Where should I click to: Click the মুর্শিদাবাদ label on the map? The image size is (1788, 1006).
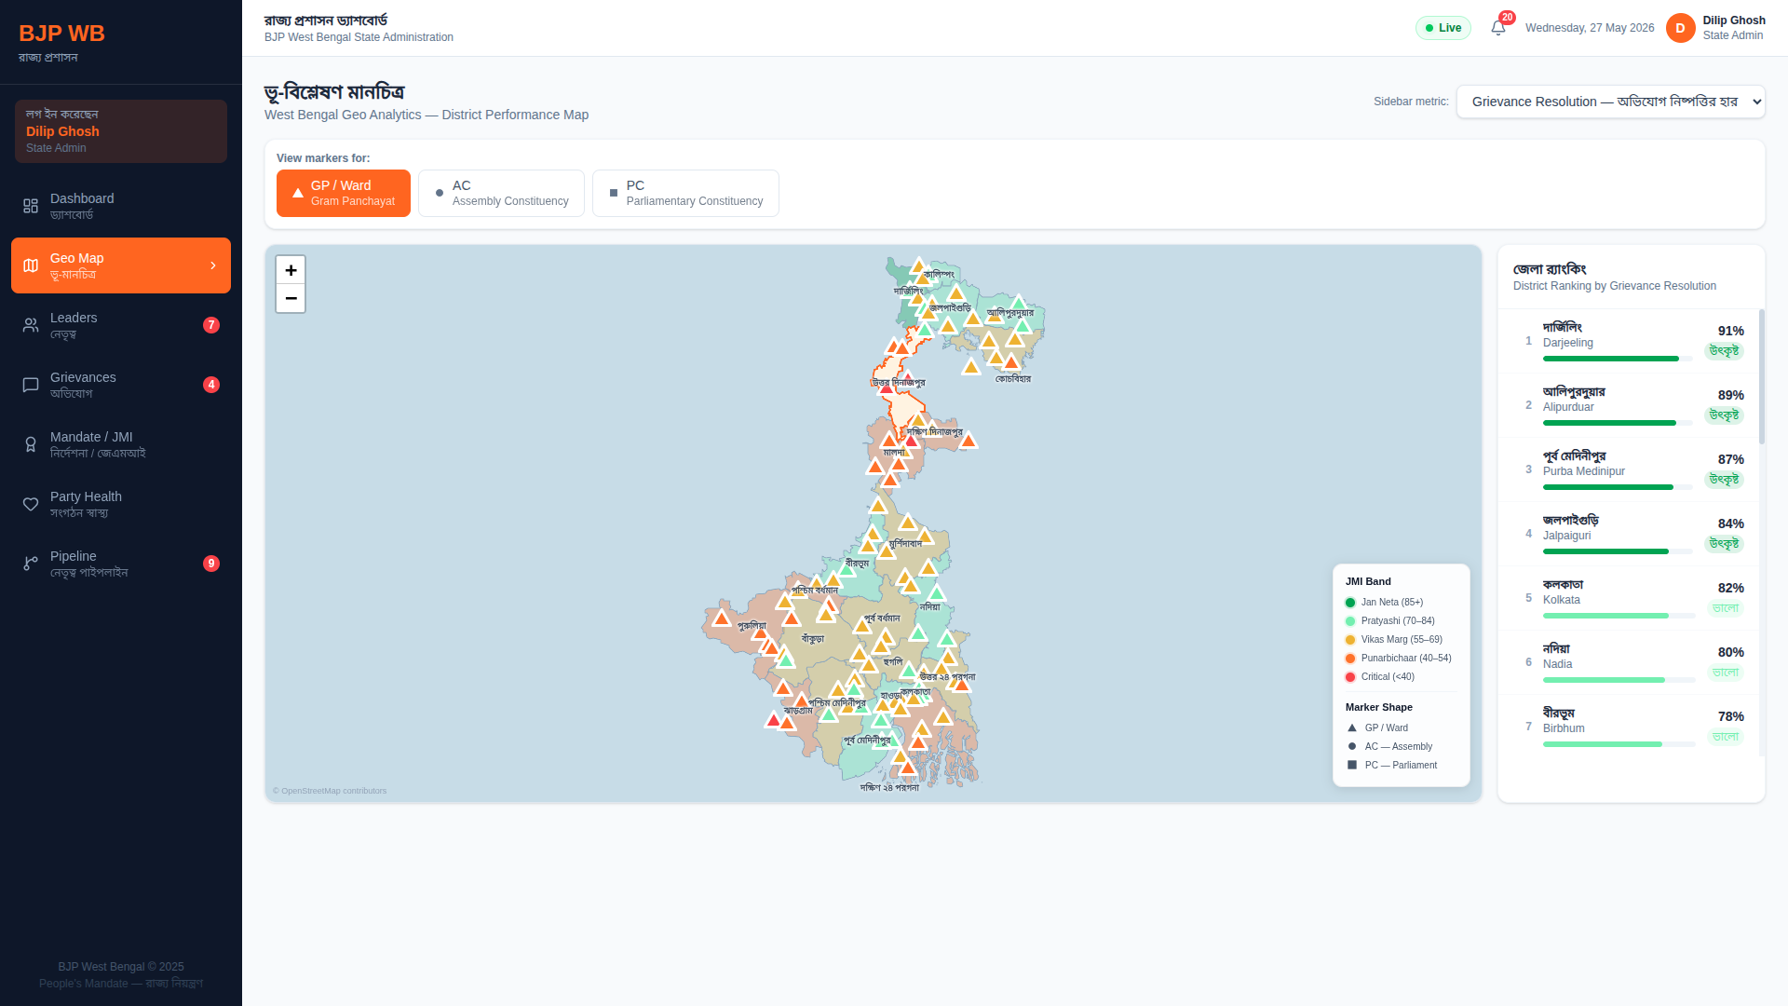905,544
